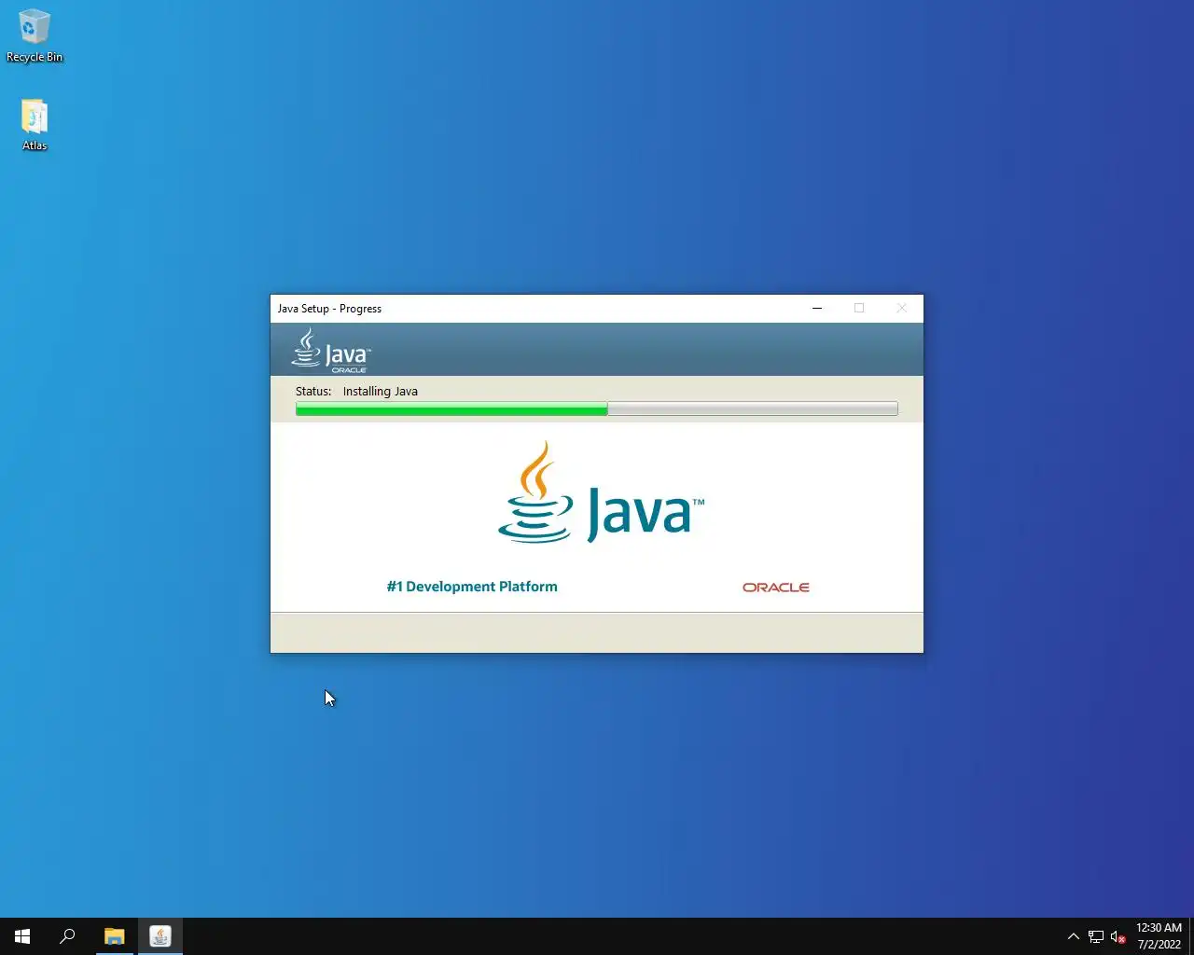Launch File Explorer from taskbar
Screen dimensions: 1194x955
click(114, 936)
